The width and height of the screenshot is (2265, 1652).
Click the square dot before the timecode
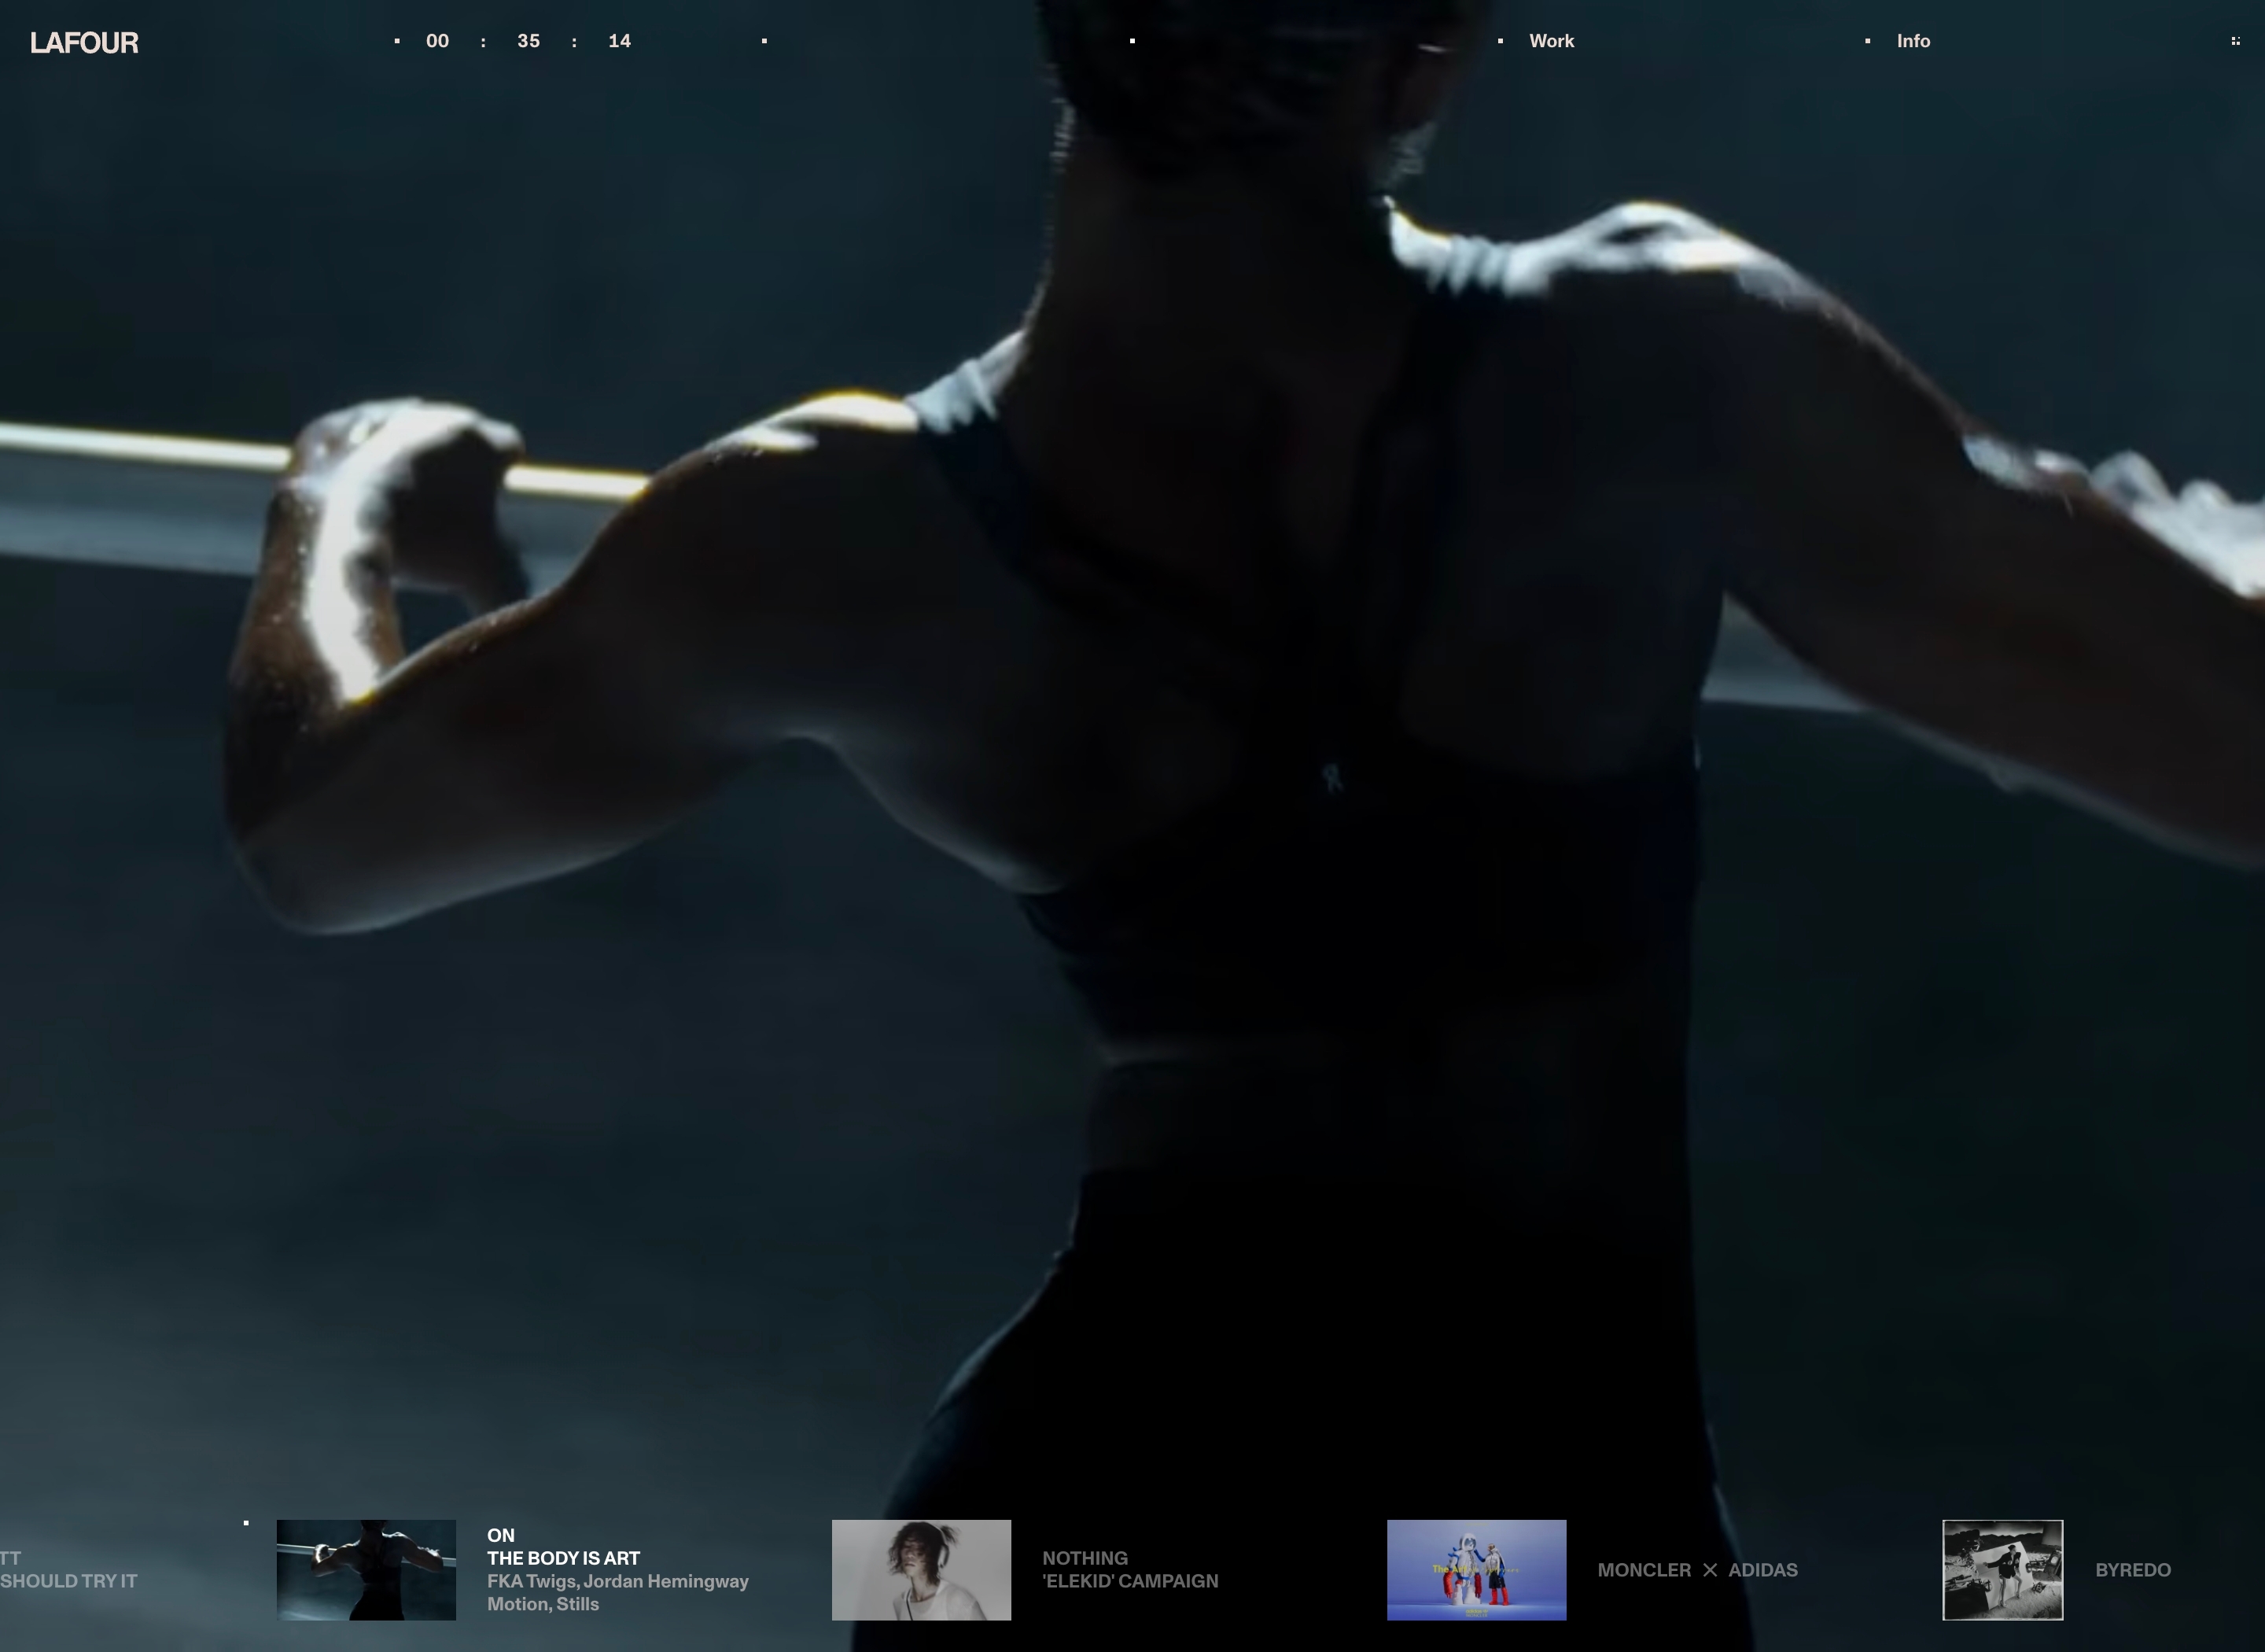pyautogui.click(x=397, y=41)
